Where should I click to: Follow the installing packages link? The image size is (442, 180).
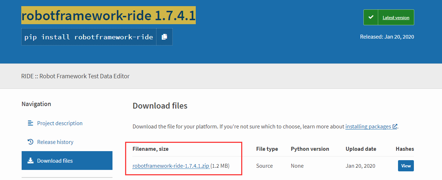click(x=368, y=127)
